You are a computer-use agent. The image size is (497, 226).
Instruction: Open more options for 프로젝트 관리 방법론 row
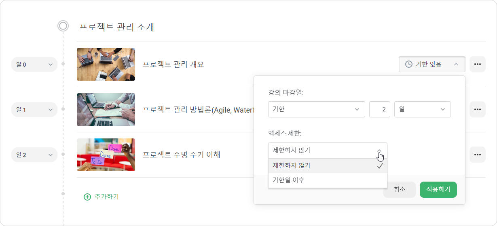click(478, 109)
